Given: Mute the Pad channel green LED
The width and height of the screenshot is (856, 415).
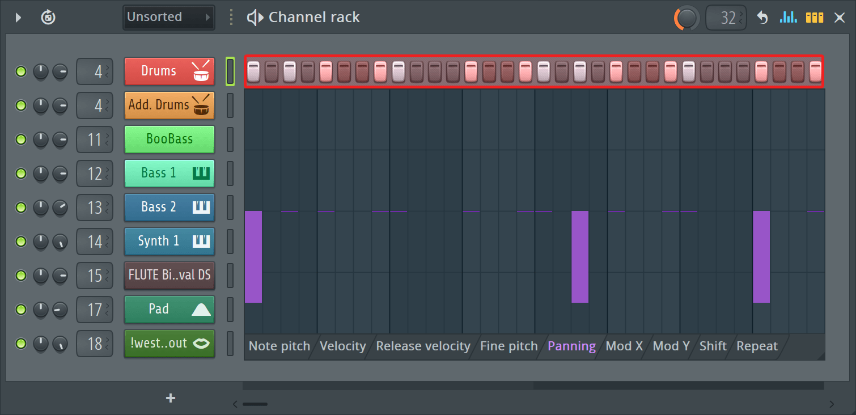Looking at the screenshot, I should coord(21,310).
